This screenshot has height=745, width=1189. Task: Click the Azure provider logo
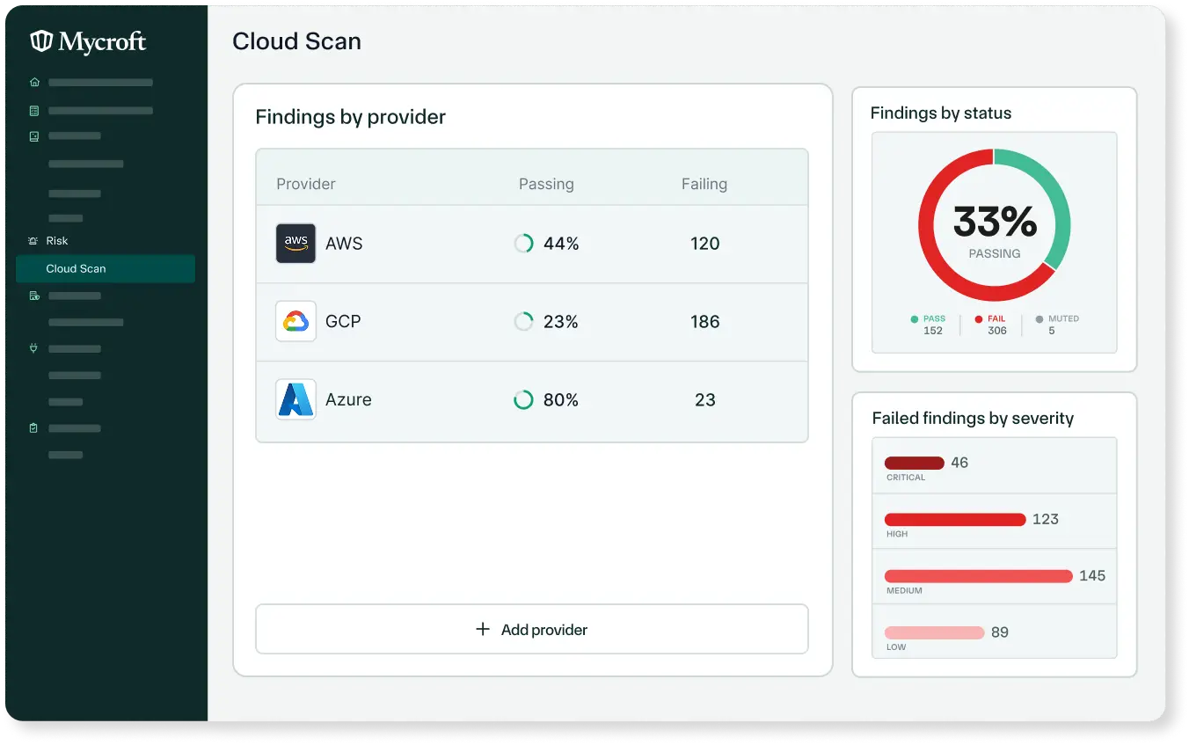click(x=295, y=399)
